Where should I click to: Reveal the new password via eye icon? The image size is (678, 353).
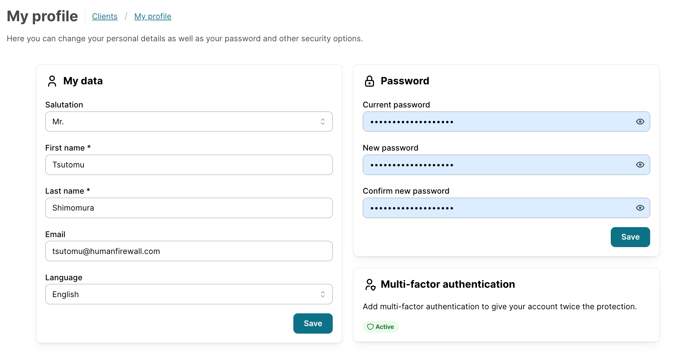[x=640, y=165]
